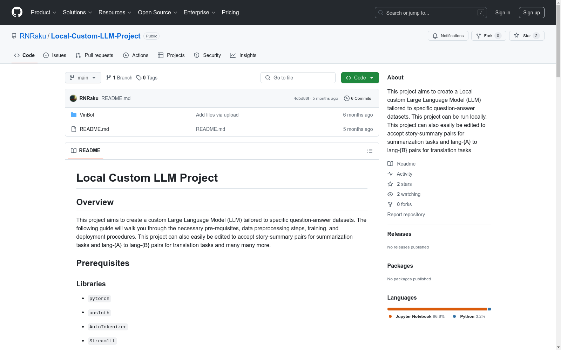Switch to the Insights tab

pyautogui.click(x=243, y=55)
